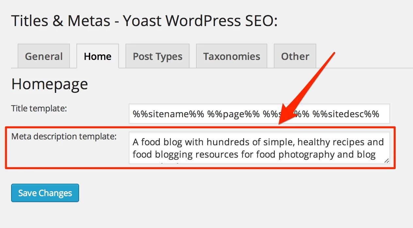Open the Other tab
413x228 pixels.
click(x=295, y=56)
